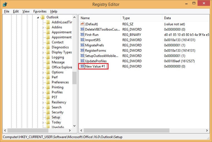The width and height of the screenshot is (212, 142).
Task: Click the DWORD icon beside New Value #1
Action: [82, 66]
